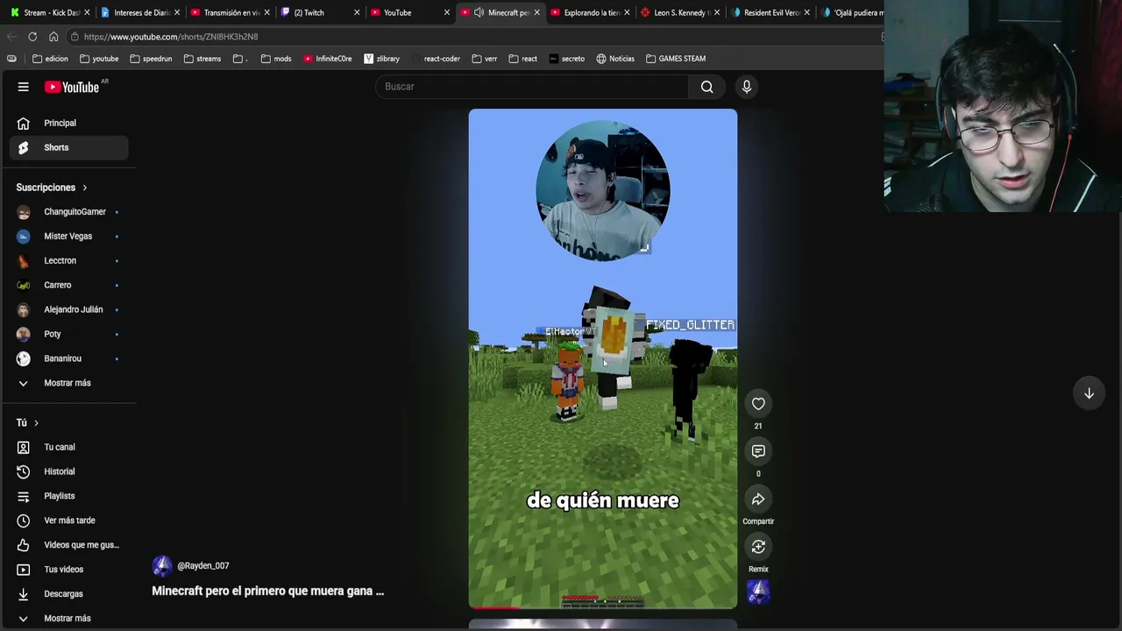Expand Mostrar más under the Tú section
This screenshot has height=631, width=1122.
68,619
